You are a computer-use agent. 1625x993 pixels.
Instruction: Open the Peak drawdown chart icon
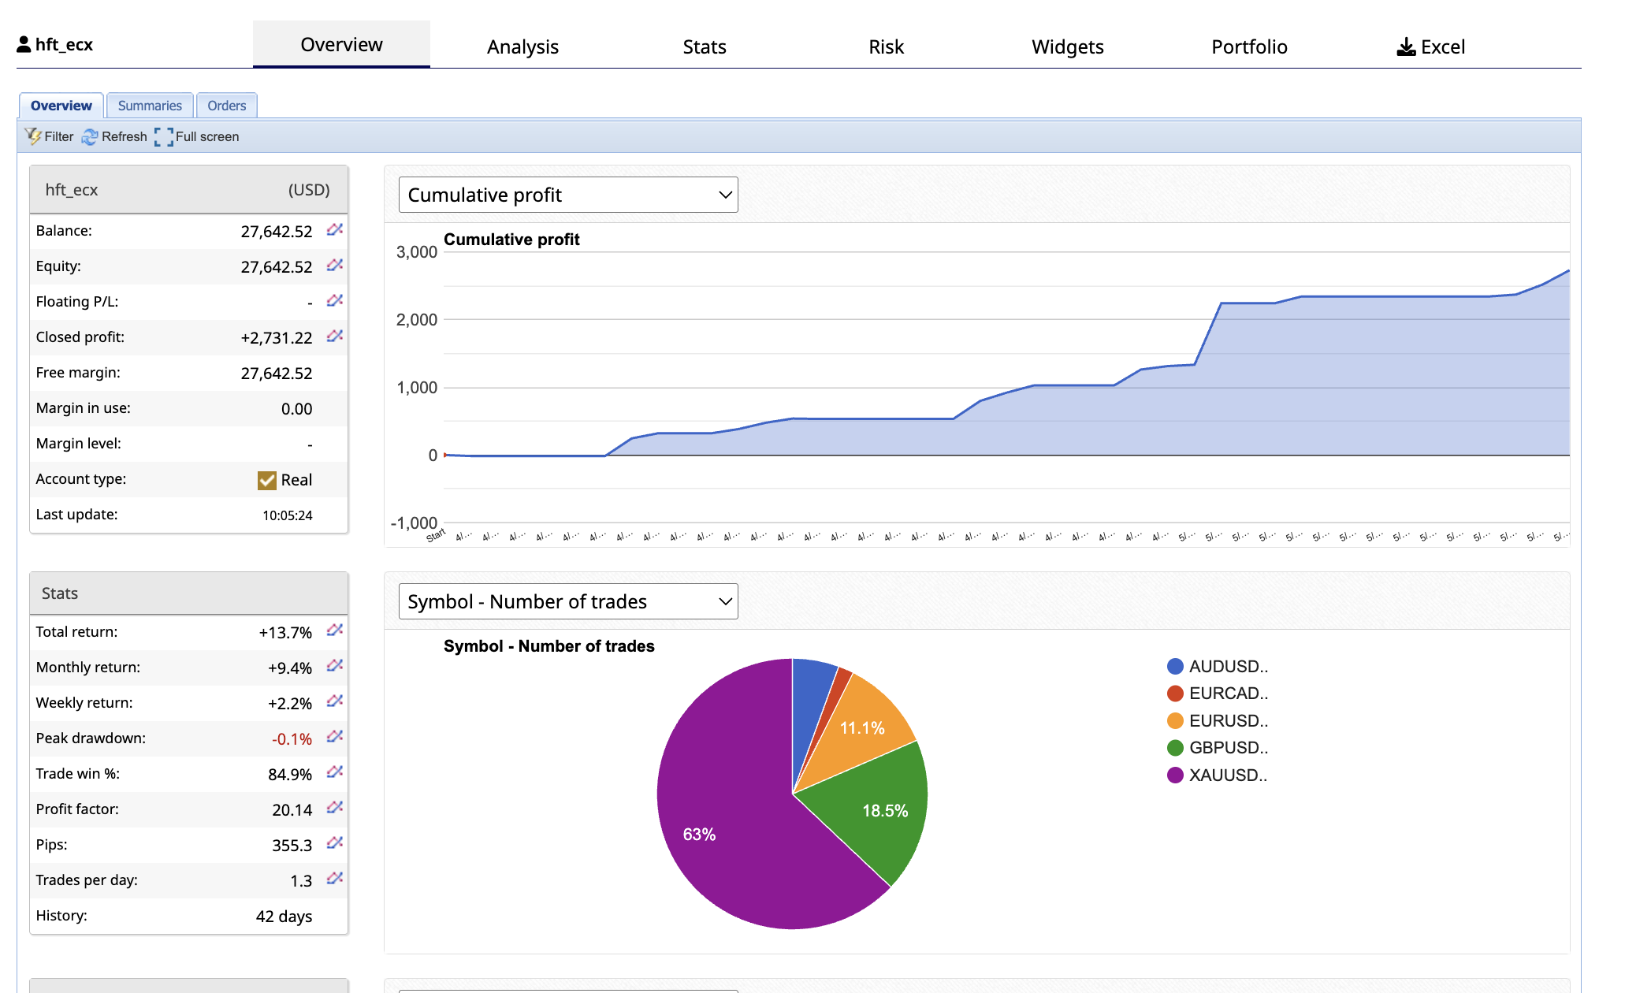335,737
